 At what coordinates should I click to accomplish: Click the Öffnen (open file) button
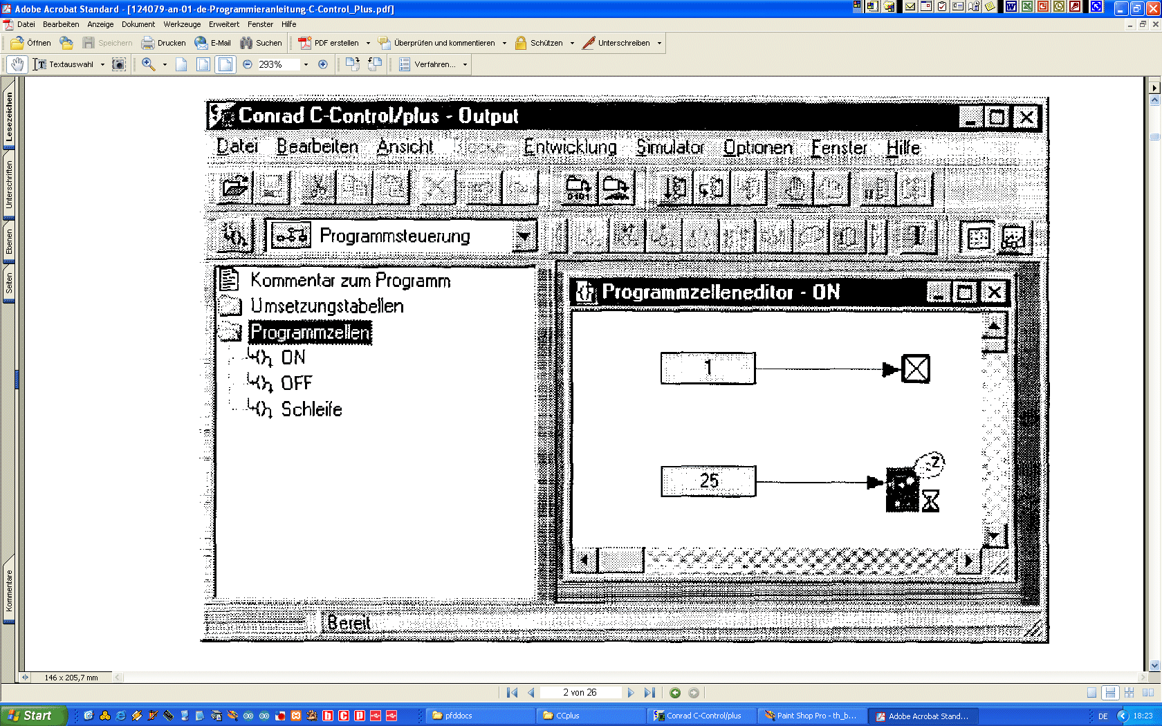tap(31, 43)
